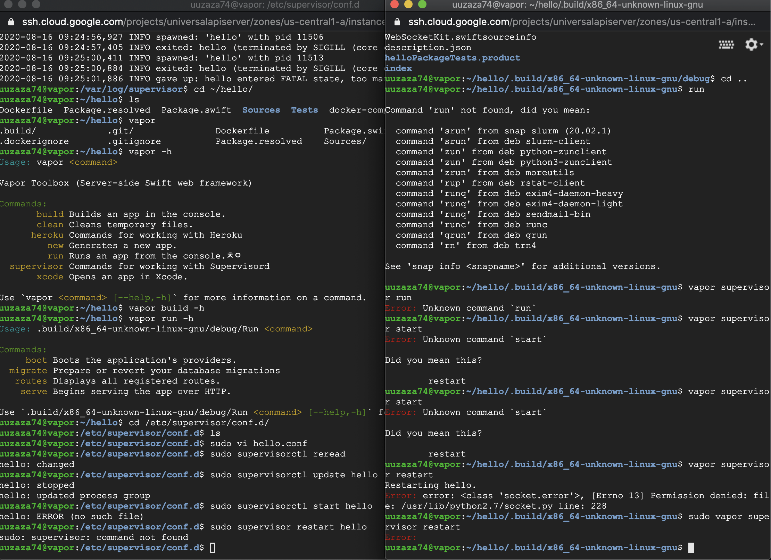
Task: Click the blue index directory entry
Action: tap(398, 68)
